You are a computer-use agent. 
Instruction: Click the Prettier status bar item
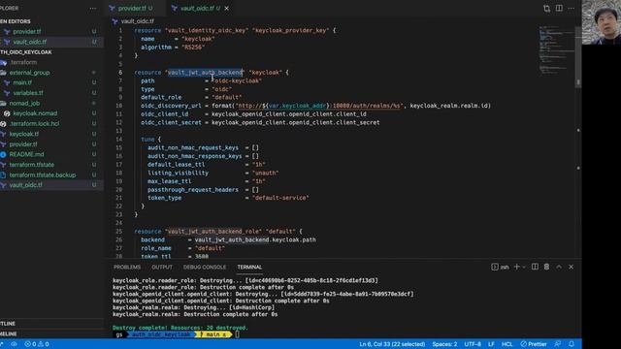pyautogui.click(x=534, y=344)
